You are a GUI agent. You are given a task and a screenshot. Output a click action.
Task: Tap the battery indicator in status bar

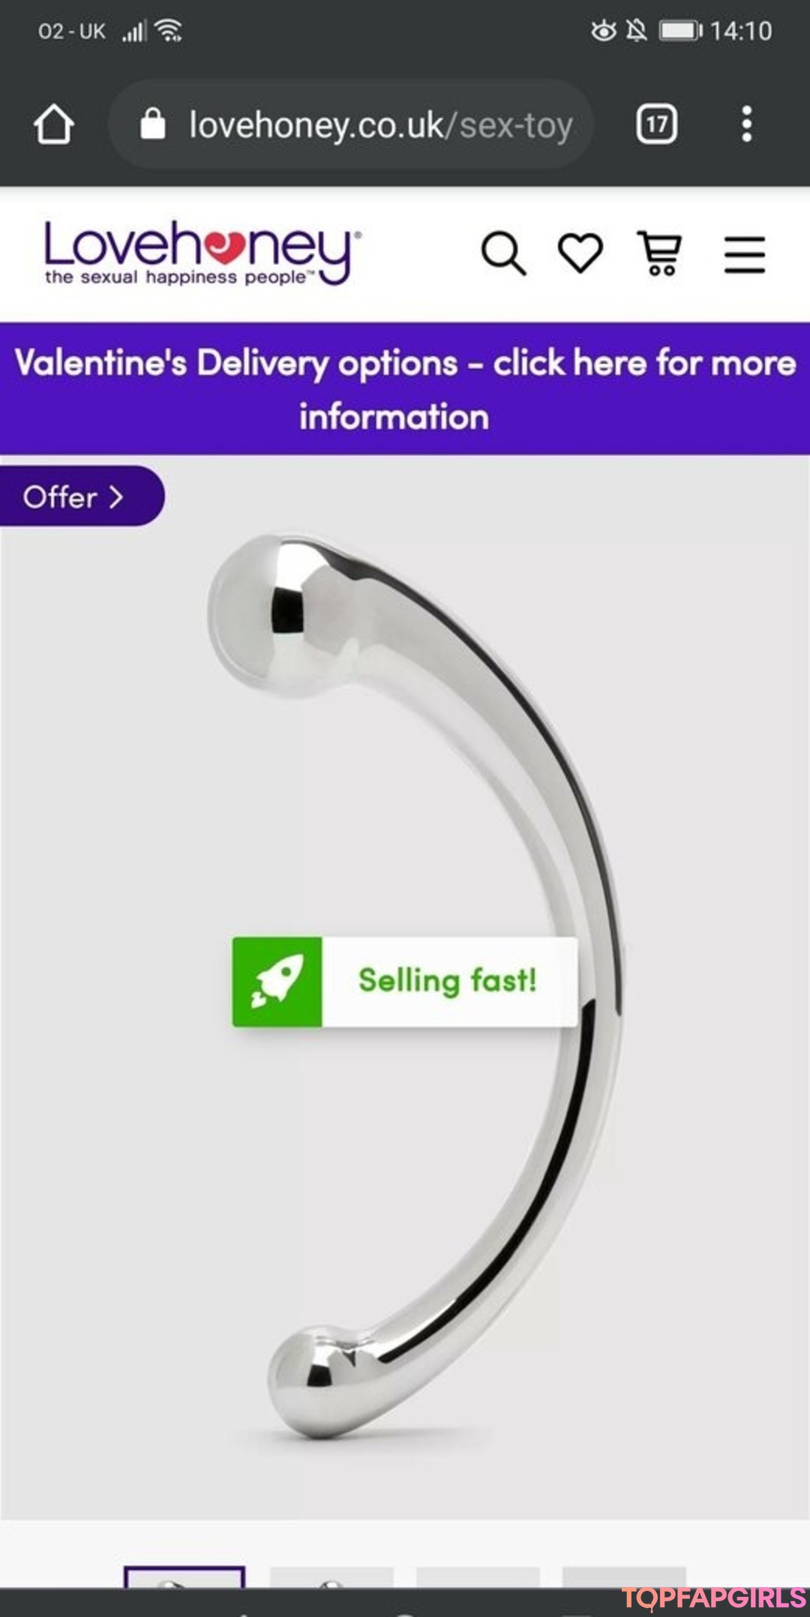pyautogui.click(x=681, y=31)
